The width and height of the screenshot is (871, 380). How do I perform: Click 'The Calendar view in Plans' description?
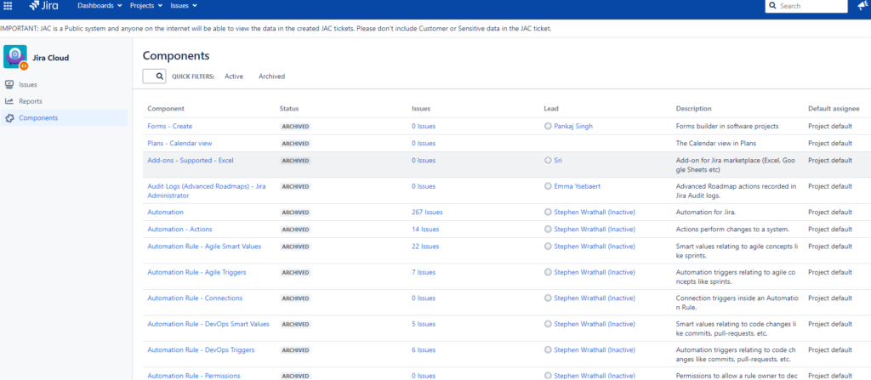click(x=715, y=144)
